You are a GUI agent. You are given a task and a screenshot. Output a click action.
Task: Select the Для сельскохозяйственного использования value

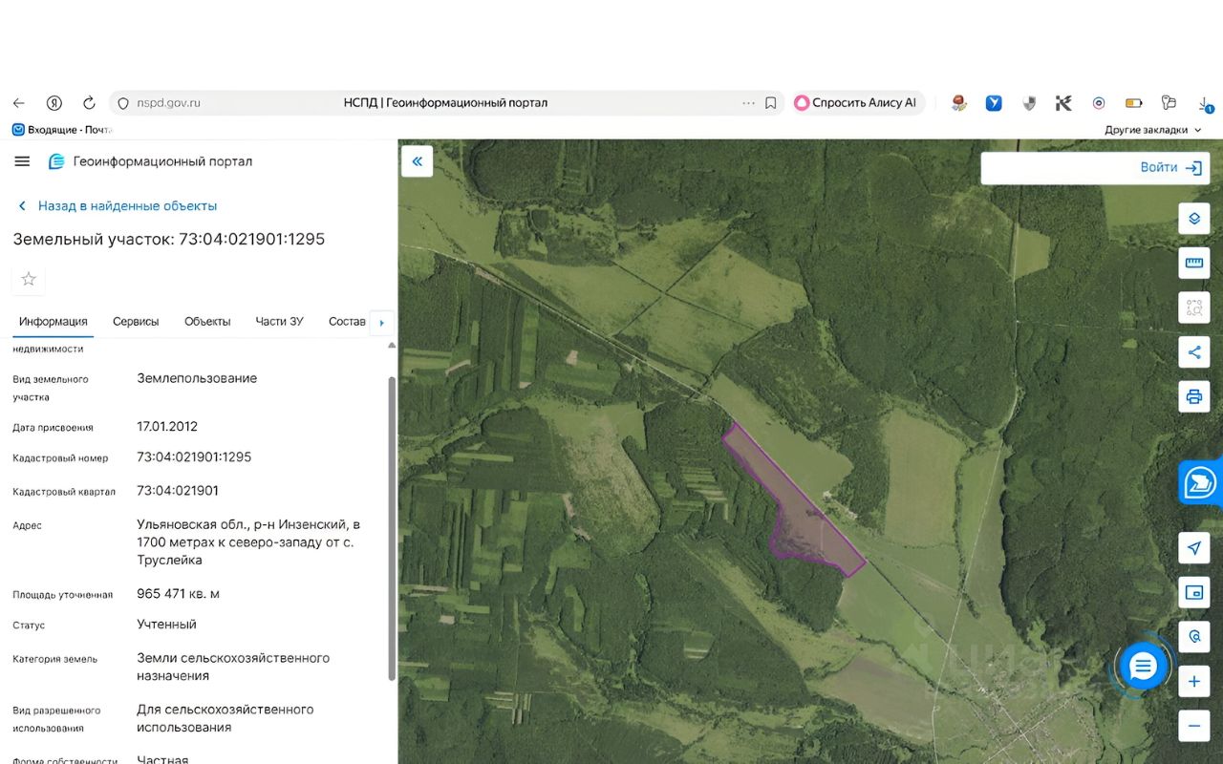tap(225, 718)
